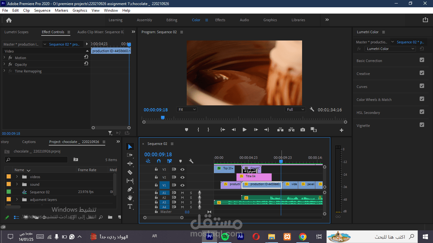Open the Fit zoom level dropdown
Image resolution: width=433 pixels, height=243 pixels.
point(187,109)
